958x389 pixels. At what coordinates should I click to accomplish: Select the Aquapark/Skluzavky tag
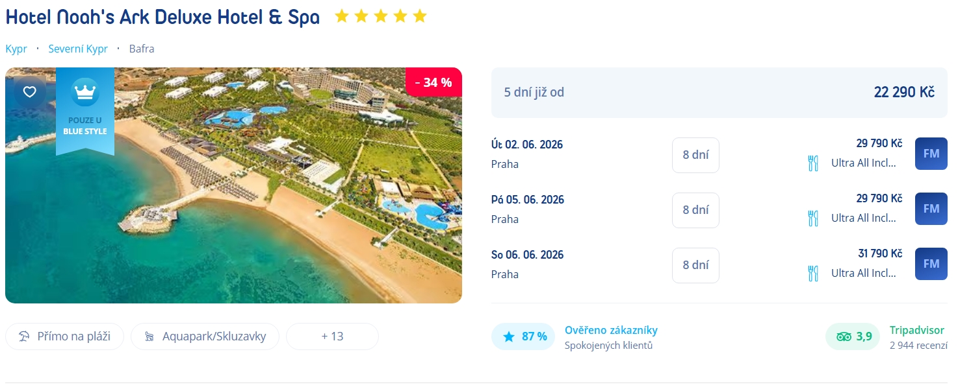(205, 336)
